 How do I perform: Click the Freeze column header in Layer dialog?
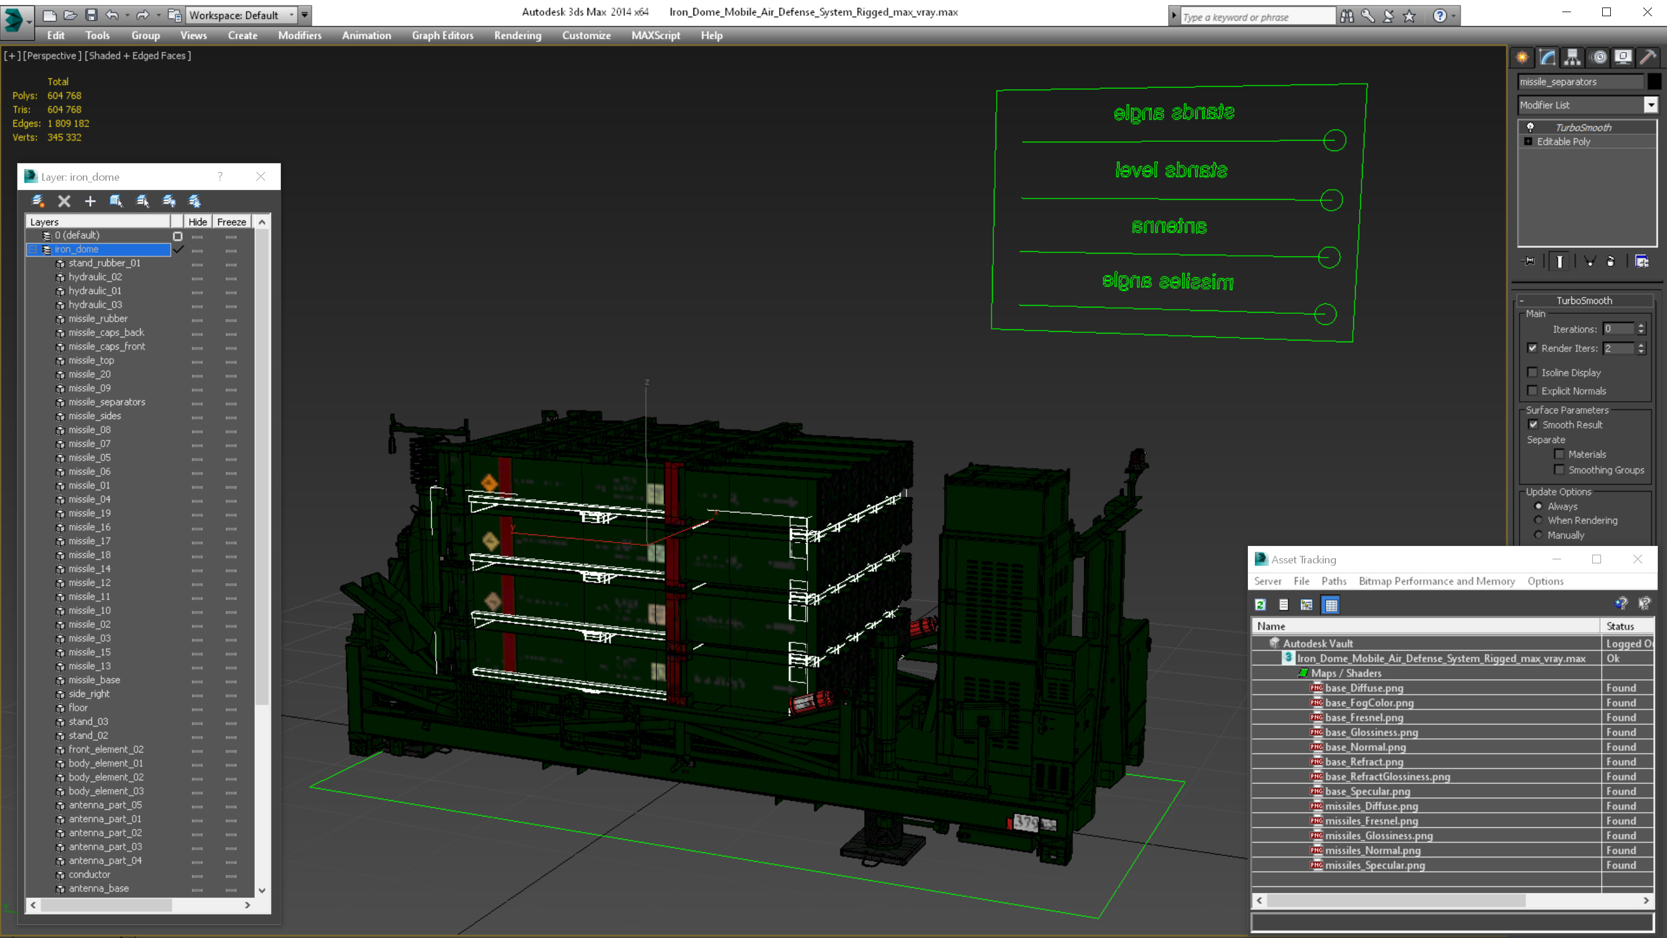coord(231,221)
